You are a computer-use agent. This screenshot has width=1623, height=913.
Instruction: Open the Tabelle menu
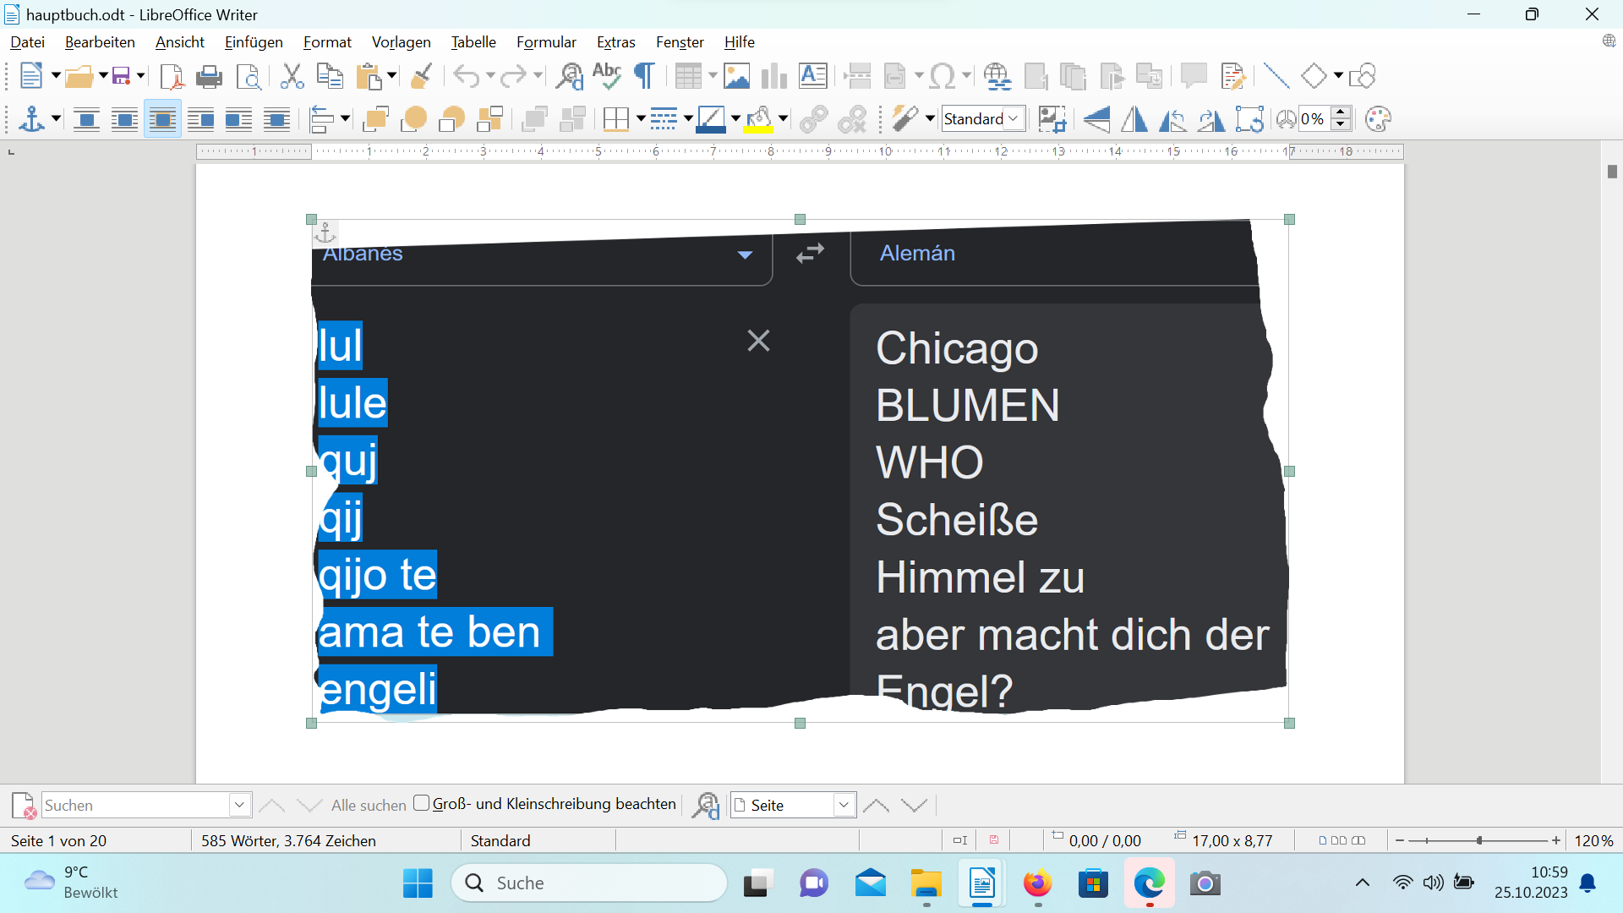[473, 42]
